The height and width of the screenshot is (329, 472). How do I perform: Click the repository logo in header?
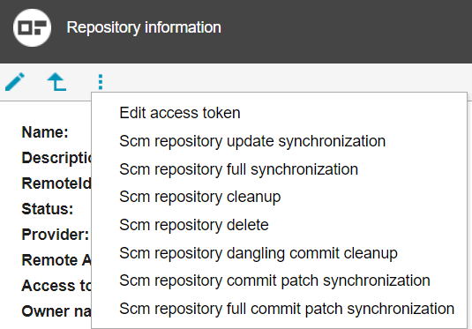[32, 27]
